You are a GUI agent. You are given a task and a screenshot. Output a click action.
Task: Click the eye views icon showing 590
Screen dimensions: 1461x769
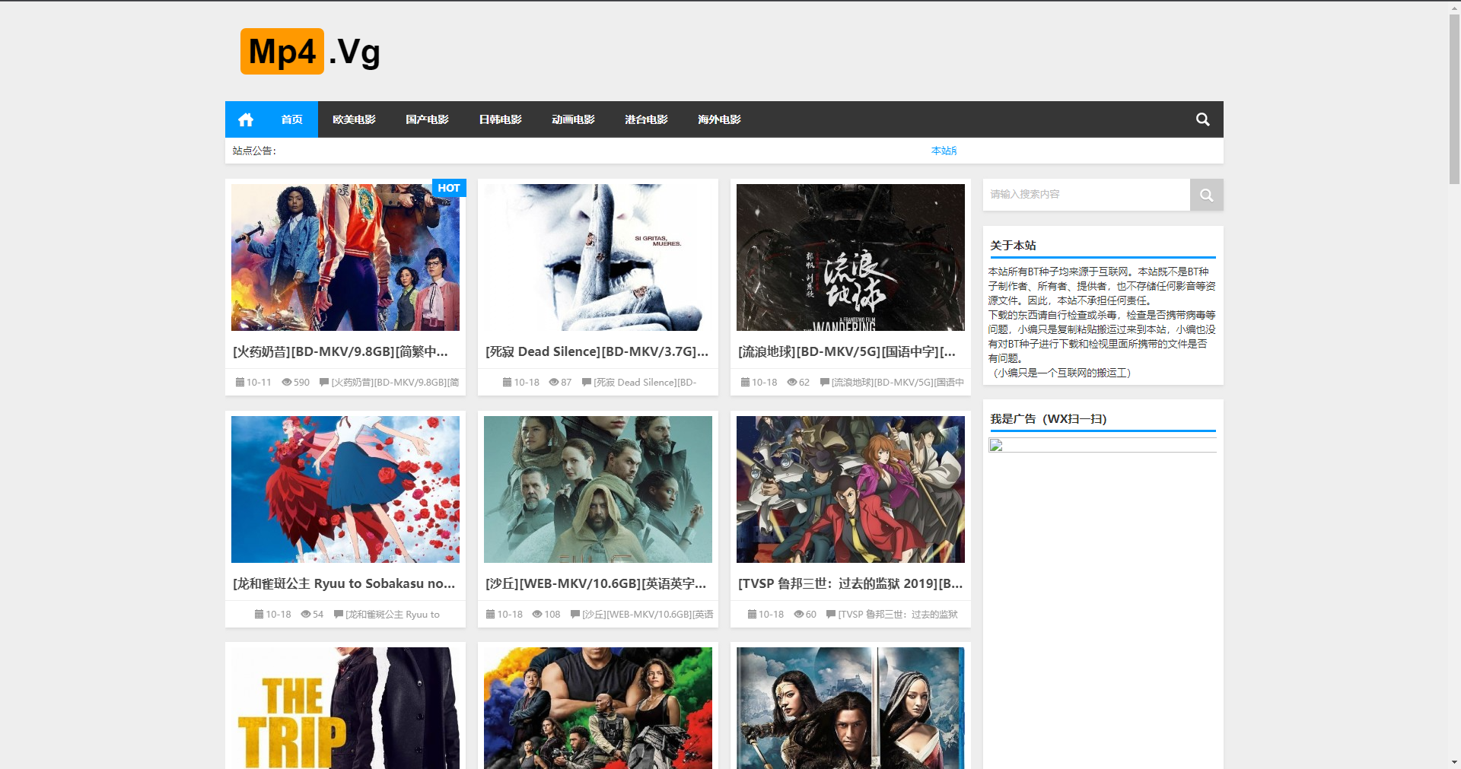pyautogui.click(x=286, y=382)
